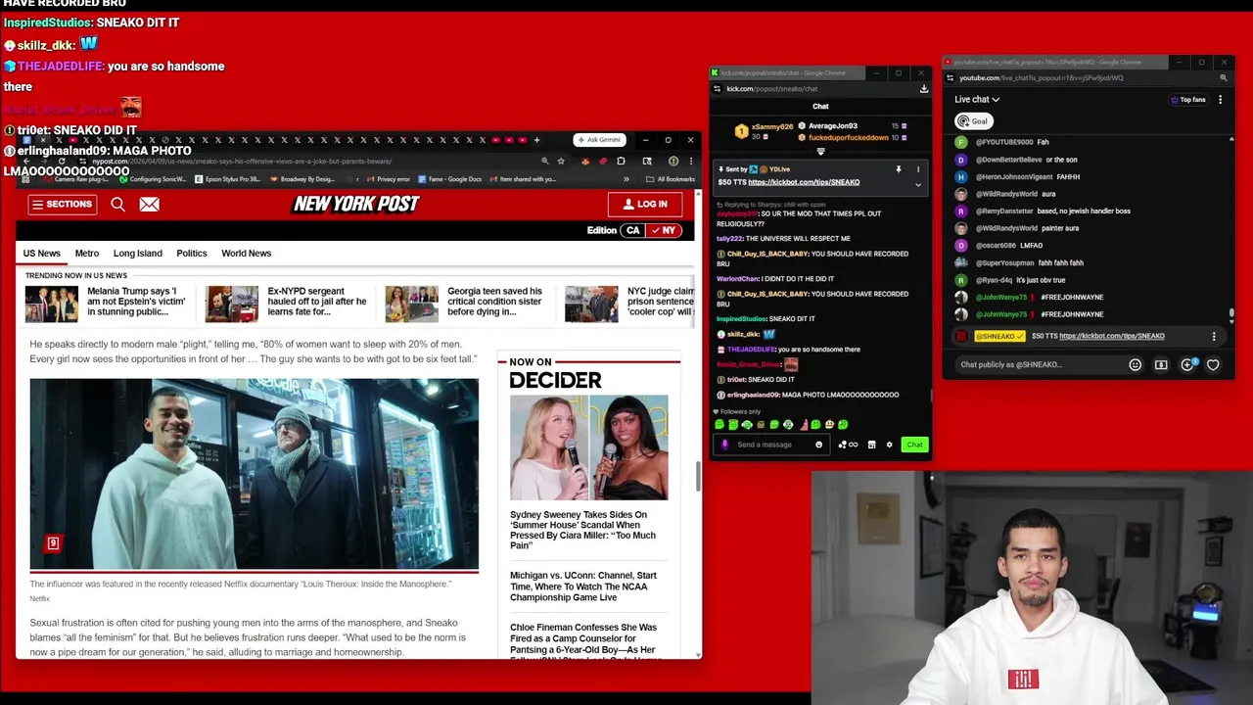Open Configuring SonicW... bookmark
1253x705 pixels.
[154, 179]
